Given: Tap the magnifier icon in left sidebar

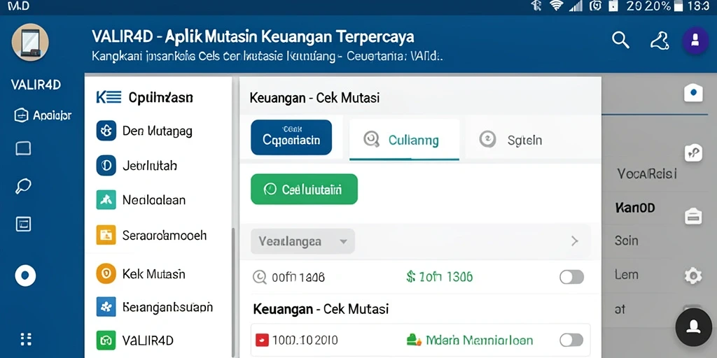Looking at the screenshot, I should (x=23, y=186).
